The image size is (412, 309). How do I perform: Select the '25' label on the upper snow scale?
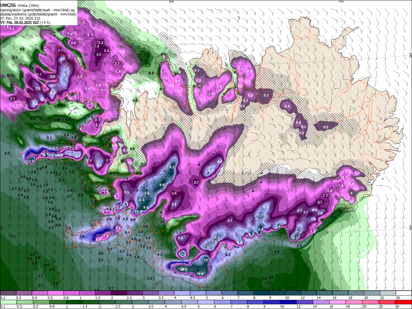pyautogui.click(x=382, y=298)
